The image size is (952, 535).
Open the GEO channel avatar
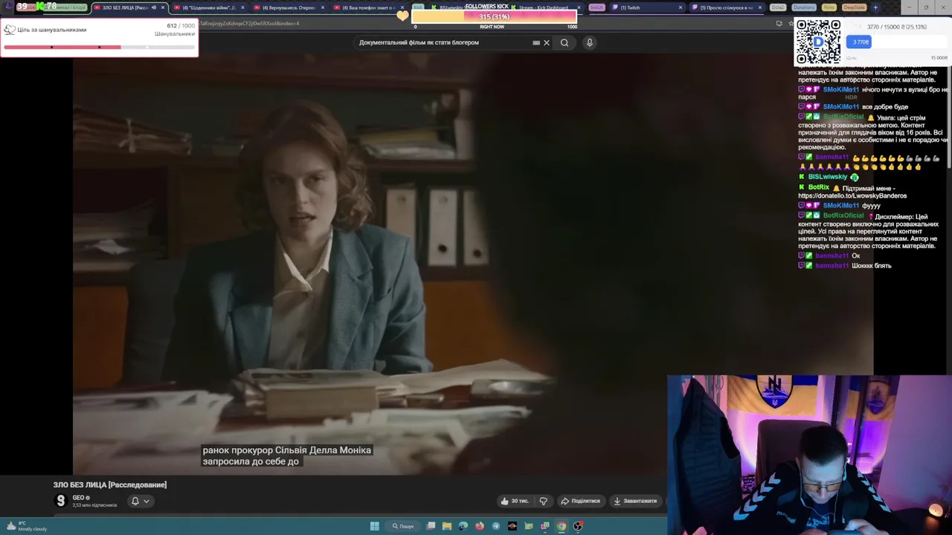(x=61, y=501)
